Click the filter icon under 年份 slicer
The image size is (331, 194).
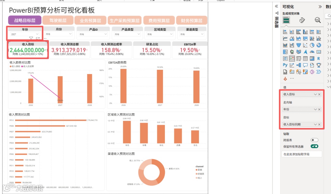31,38
